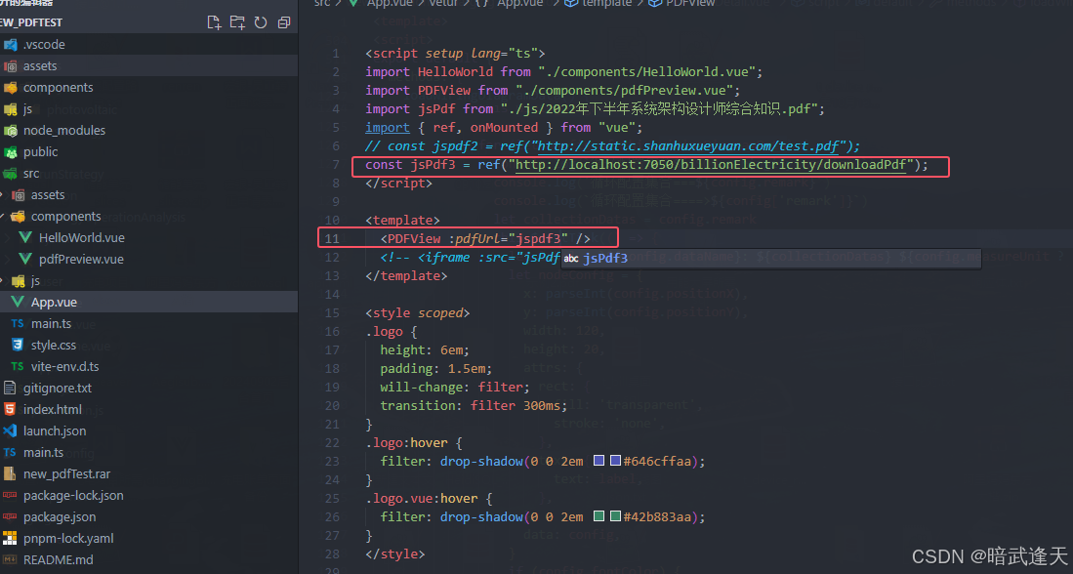Collapse all folders in the explorer
This screenshot has width=1073, height=574.
284,22
